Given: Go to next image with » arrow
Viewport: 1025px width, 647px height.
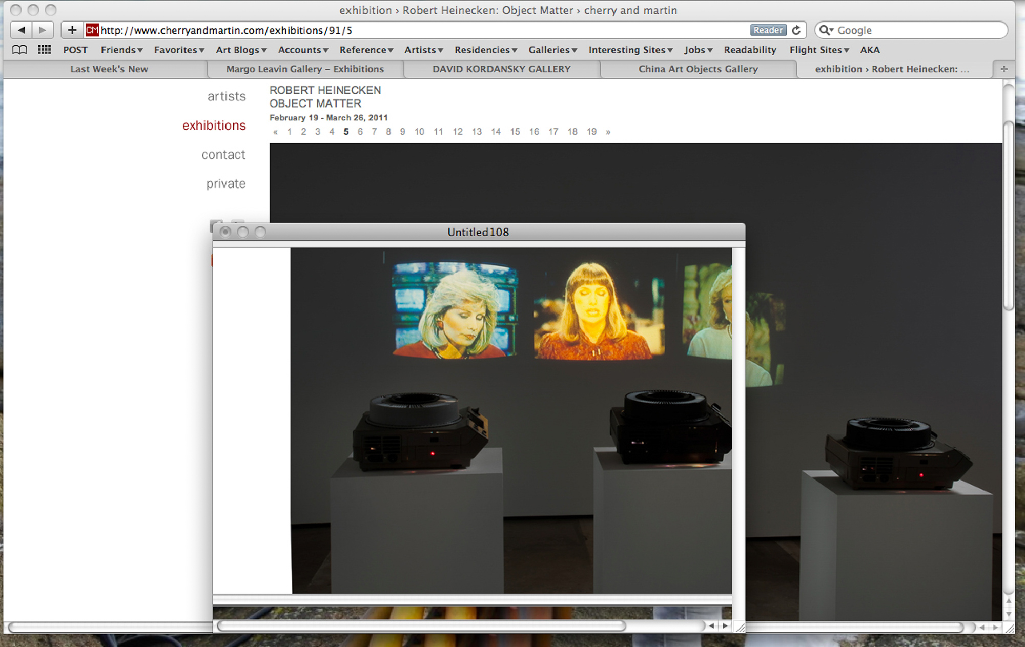Looking at the screenshot, I should (608, 132).
